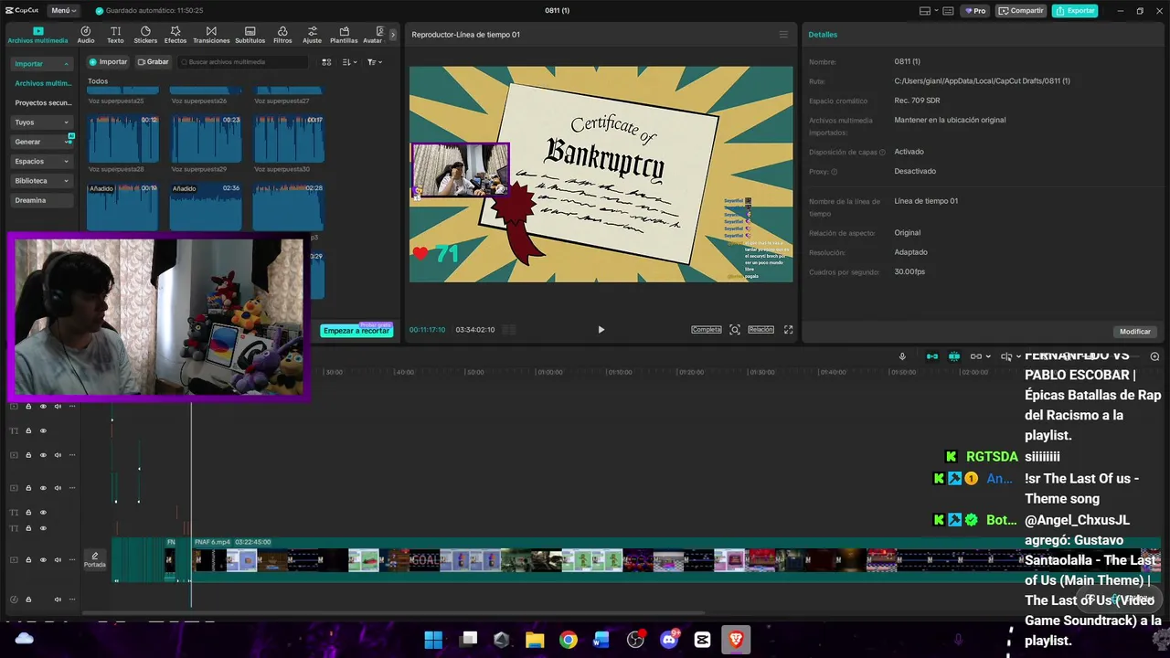Open the player panel menu icon
Viewport: 1170px width, 658px height.
point(783,35)
